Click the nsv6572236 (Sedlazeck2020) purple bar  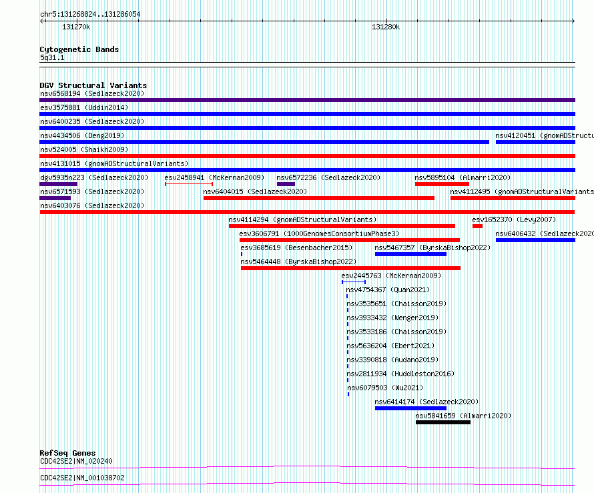coord(286,184)
